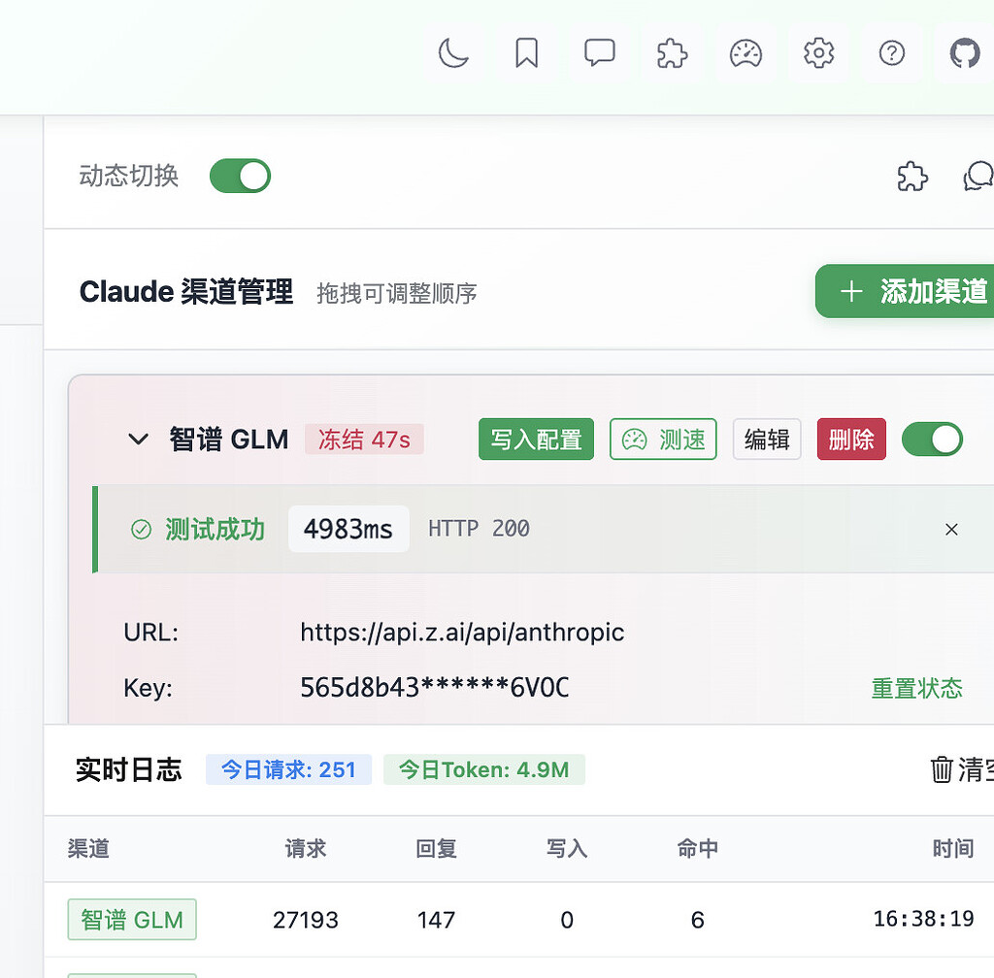Click the 渠道 column header
The height and width of the screenshot is (978, 994).
coord(88,848)
